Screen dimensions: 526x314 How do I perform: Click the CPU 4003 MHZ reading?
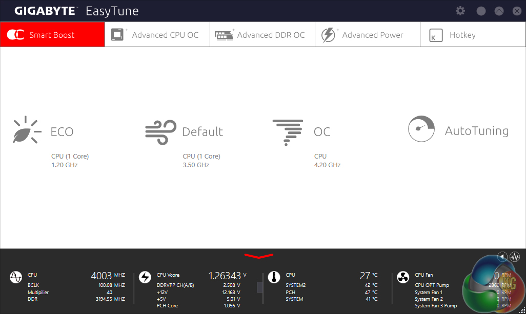[108, 276]
